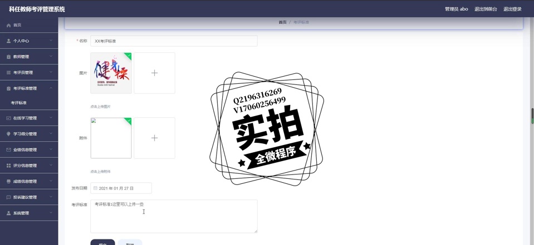The height and width of the screenshot is (245, 534).
Task: Click the 退出到前台 link
Action: pyautogui.click(x=486, y=9)
